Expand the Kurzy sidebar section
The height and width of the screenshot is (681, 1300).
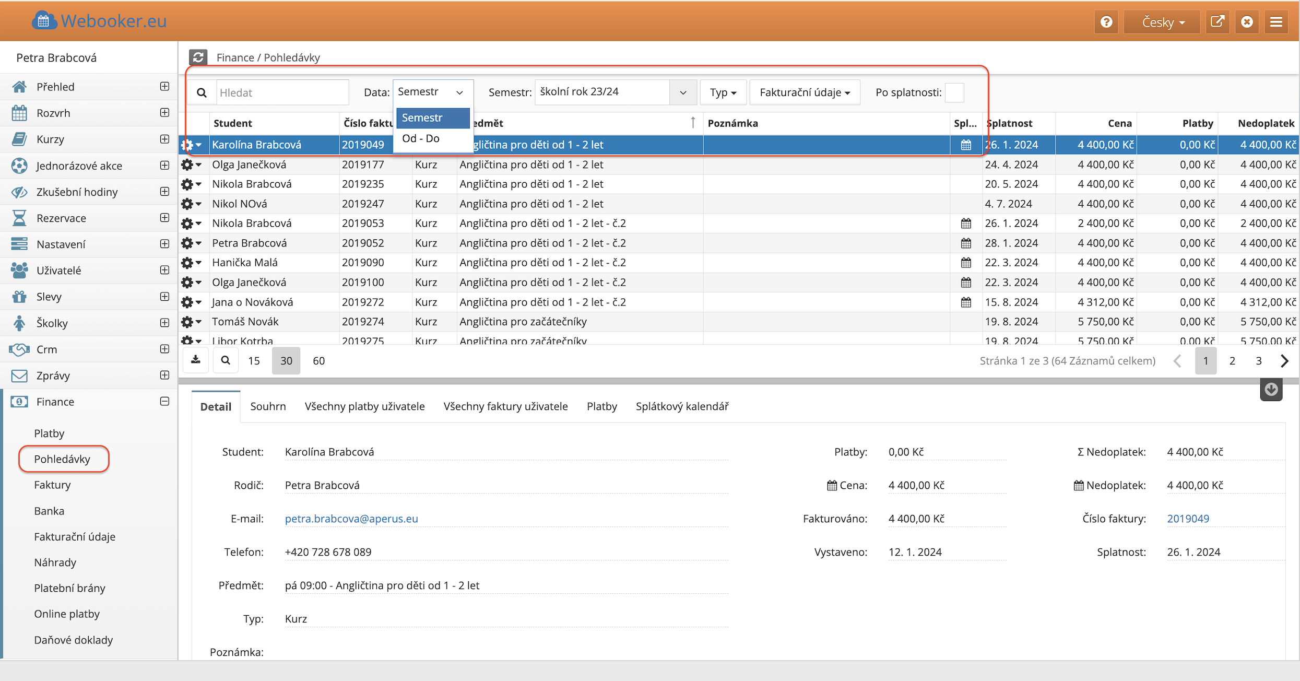164,139
